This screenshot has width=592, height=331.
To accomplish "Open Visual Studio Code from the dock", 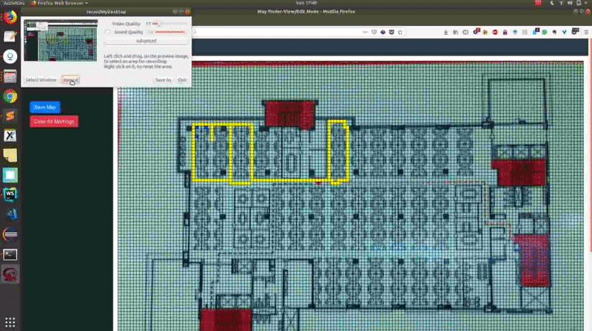I will coord(10,214).
